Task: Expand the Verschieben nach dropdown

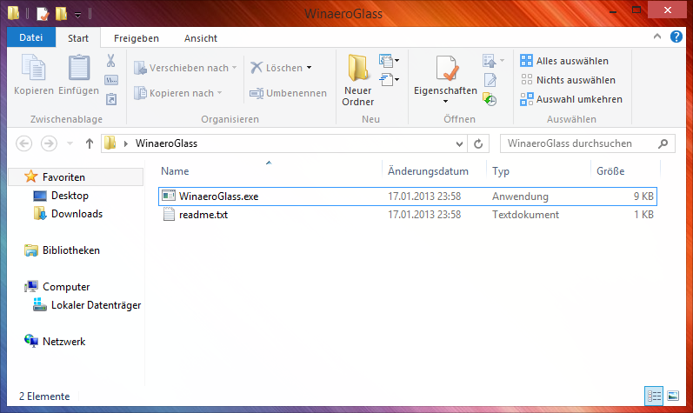Action: 234,68
